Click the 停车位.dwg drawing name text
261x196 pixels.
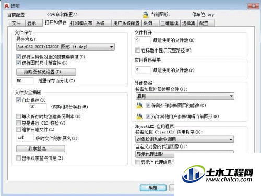pyautogui.click(x=203, y=14)
